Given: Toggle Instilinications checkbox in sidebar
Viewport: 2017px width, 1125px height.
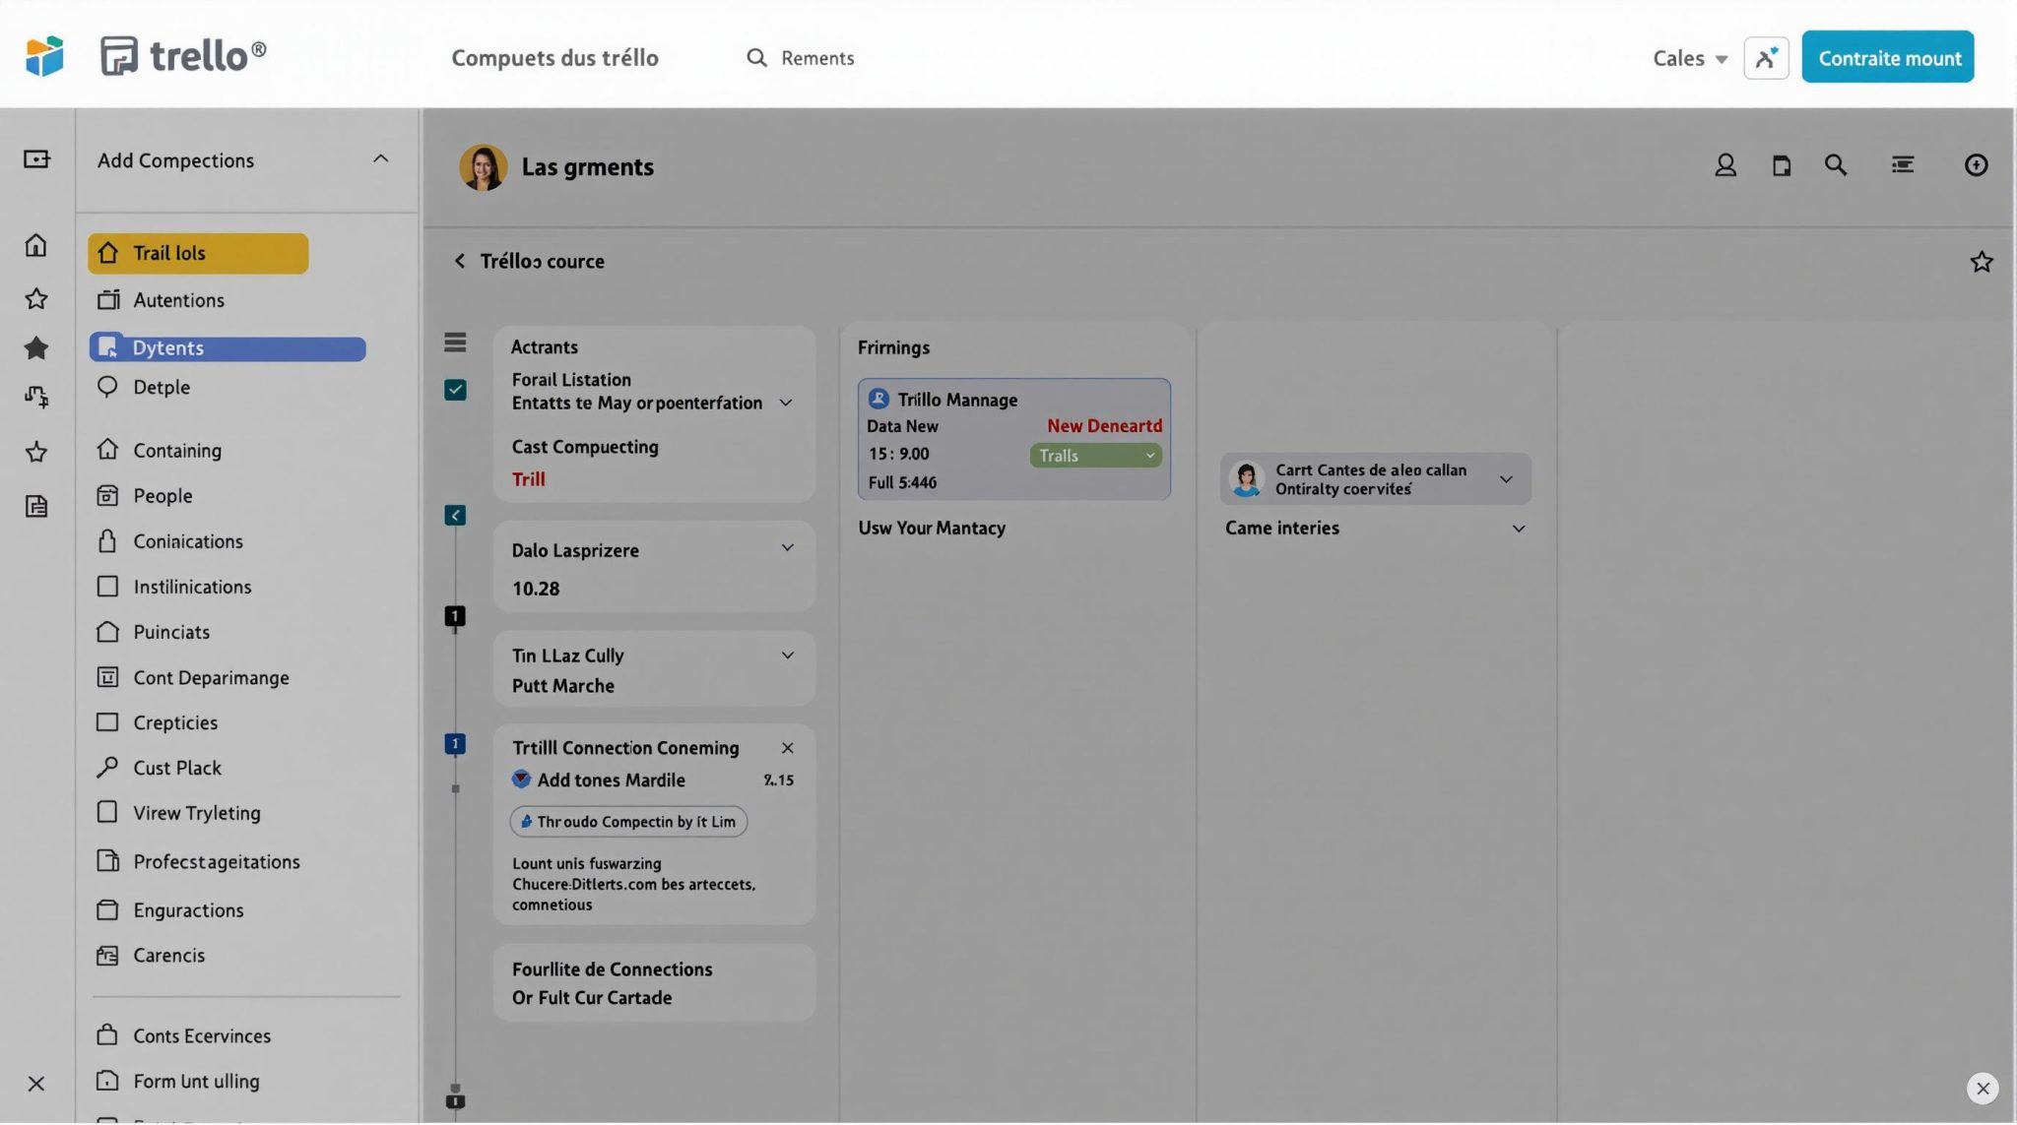Looking at the screenshot, I should tap(107, 587).
